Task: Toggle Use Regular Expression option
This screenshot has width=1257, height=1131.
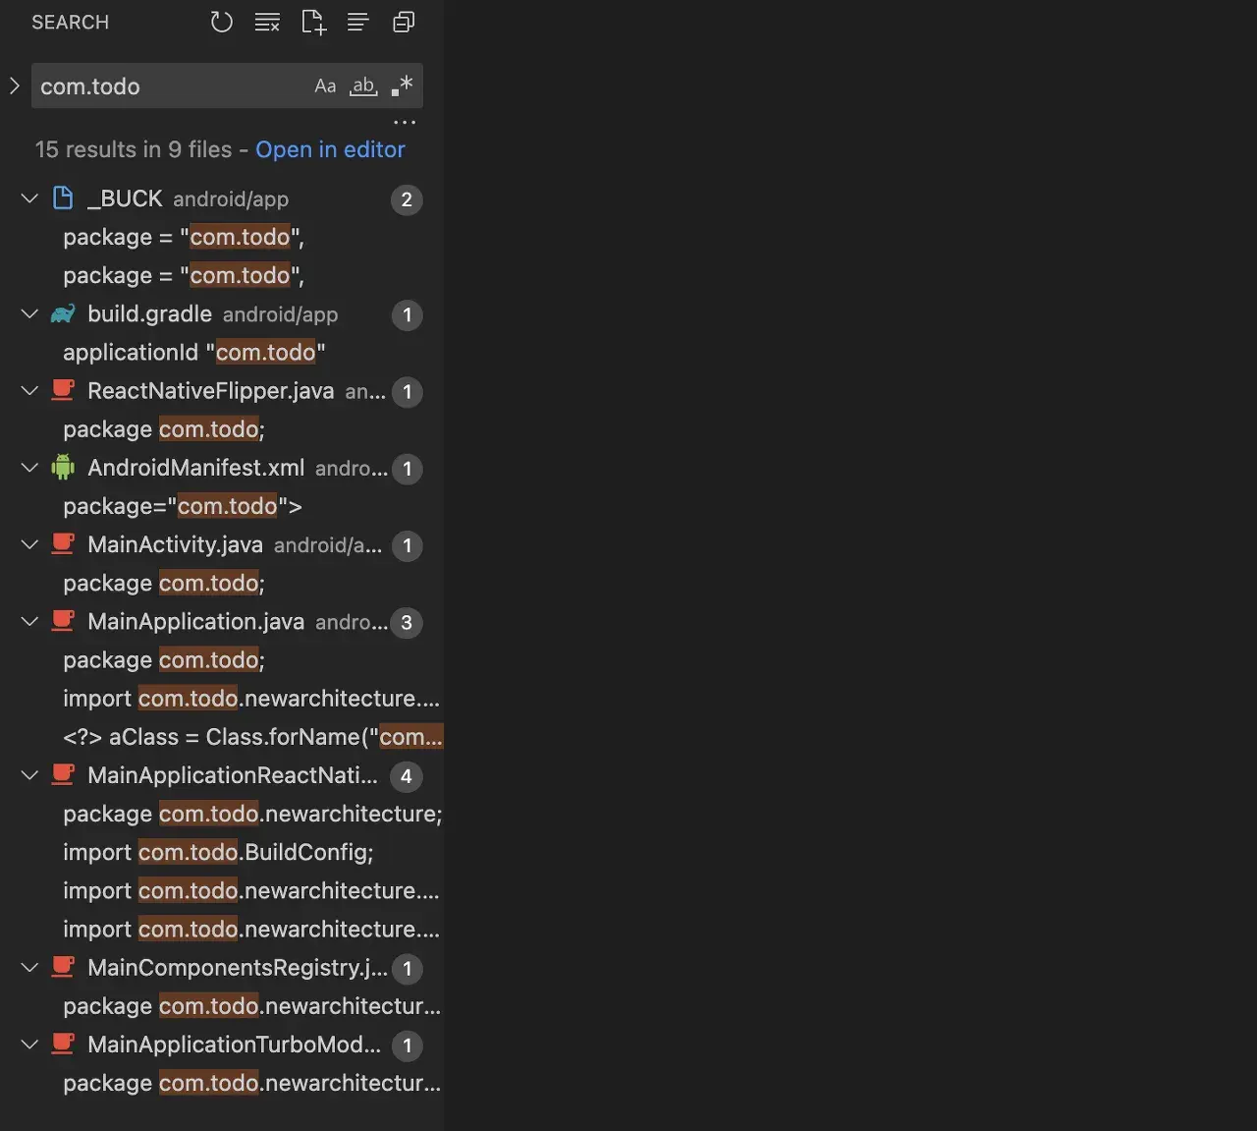Action: point(402,85)
